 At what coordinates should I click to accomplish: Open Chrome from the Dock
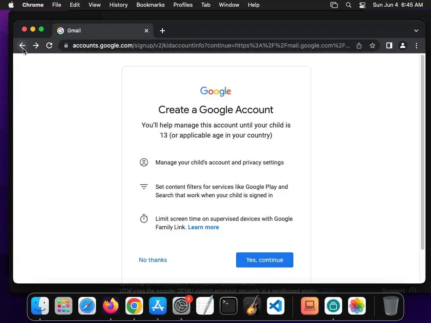pos(134,306)
